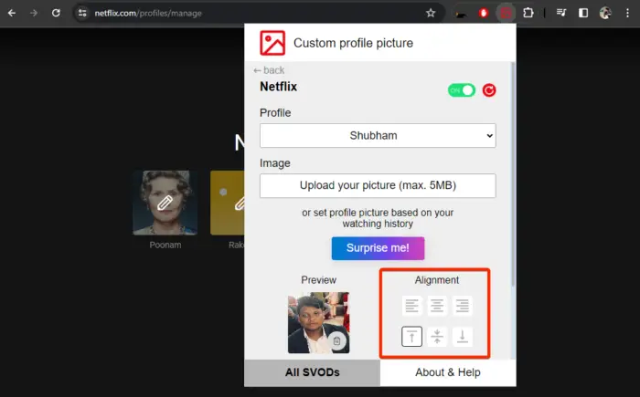640x397 pixels.
Task: Switch to the All SVODs tab
Action: pos(313,372)
